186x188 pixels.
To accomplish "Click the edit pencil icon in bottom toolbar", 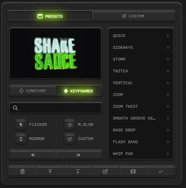I will coord(105,171).
